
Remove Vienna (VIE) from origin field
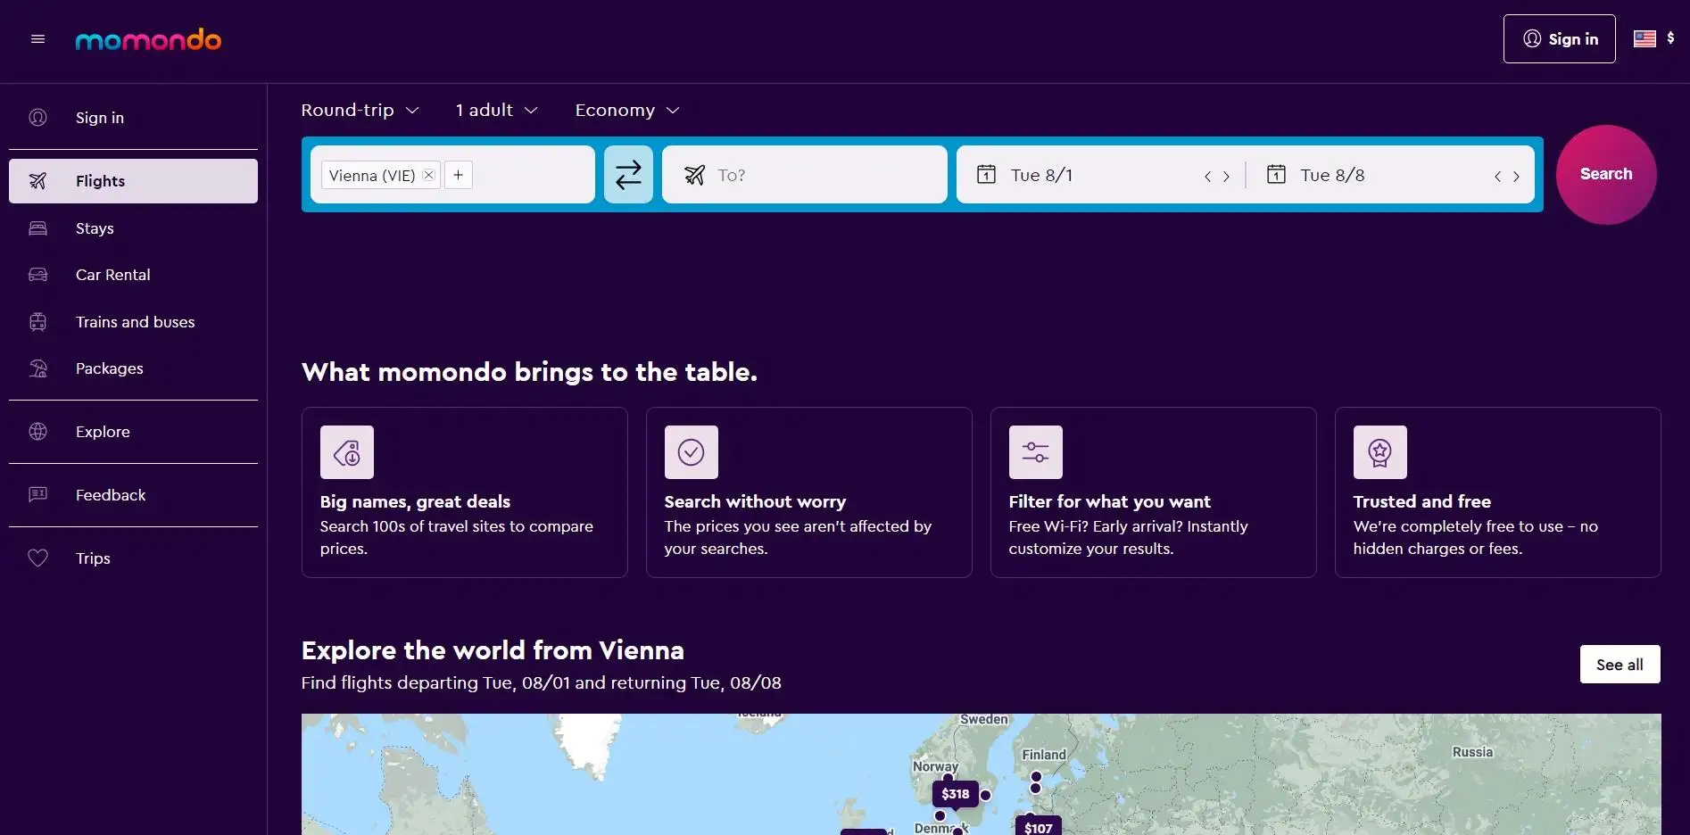pyautogui.click(x=429, y=175)
